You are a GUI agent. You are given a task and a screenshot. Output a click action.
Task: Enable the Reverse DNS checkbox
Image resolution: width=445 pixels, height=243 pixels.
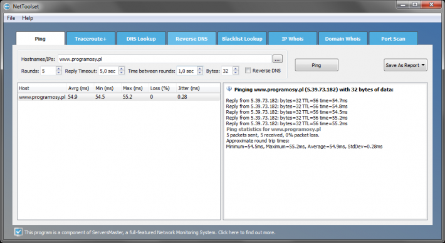pyautogui.click(x=248, y=71)
